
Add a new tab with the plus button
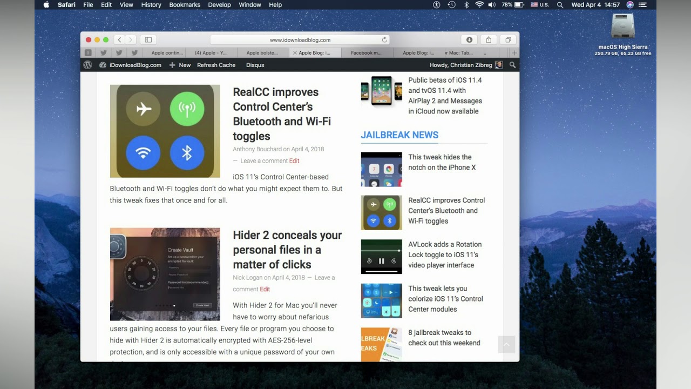[x=514, y=53]
